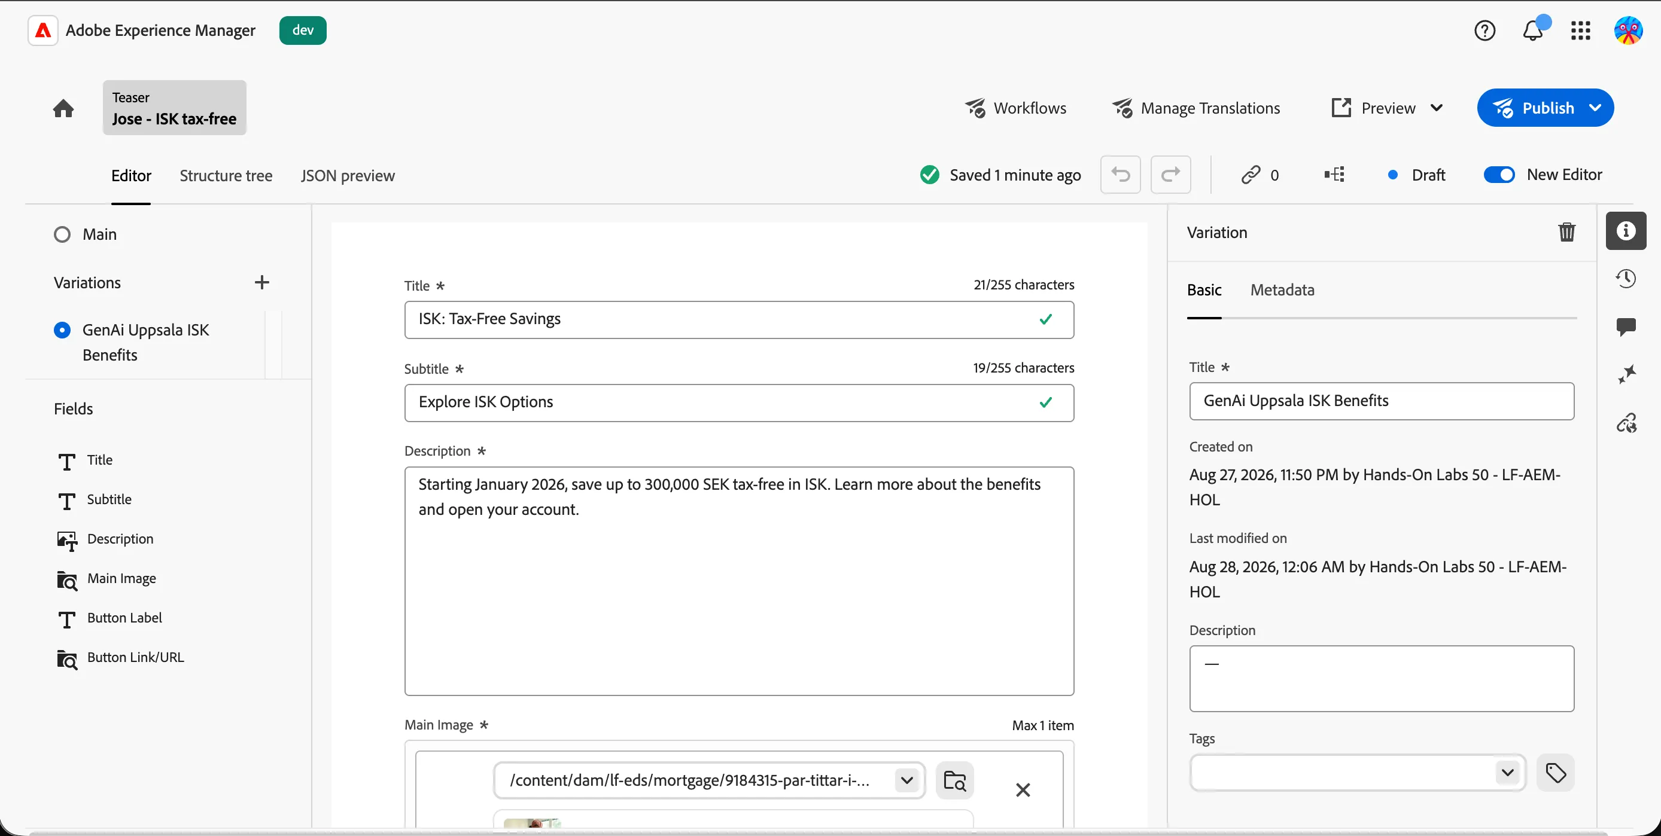Open the linked content panel icon
Image resolution: width=1661 pixels, height=836 pixels.
pyautogui.click(x=1626, y=423)
